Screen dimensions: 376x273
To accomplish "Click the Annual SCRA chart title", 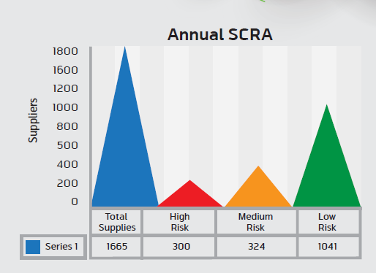I will pos(220,34).
